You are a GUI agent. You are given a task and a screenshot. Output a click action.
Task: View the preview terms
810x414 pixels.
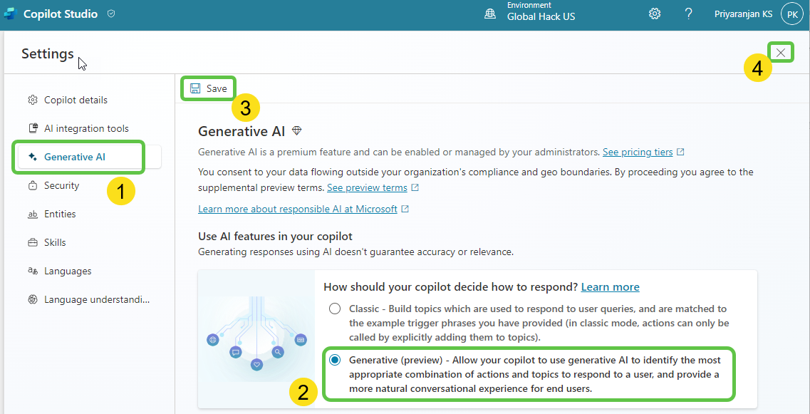click(368, 187)
